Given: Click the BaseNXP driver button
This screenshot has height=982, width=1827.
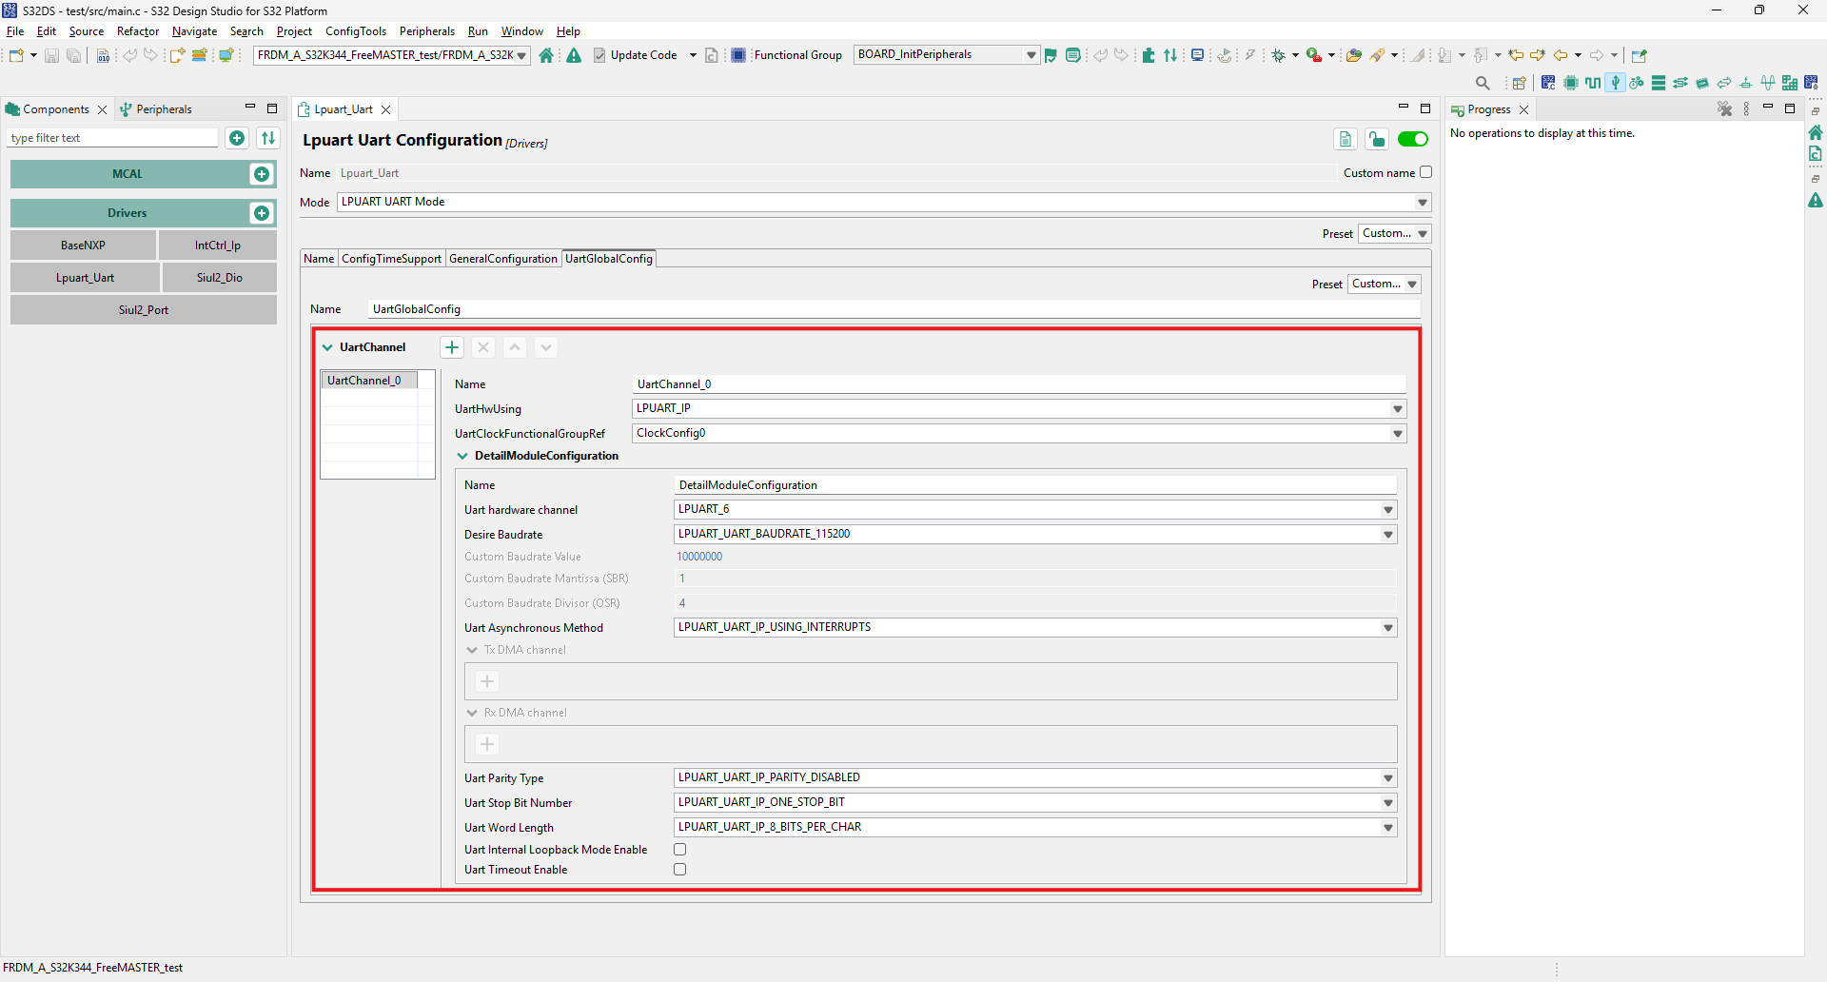Looking at the screenshot, I should coord(83,245).
